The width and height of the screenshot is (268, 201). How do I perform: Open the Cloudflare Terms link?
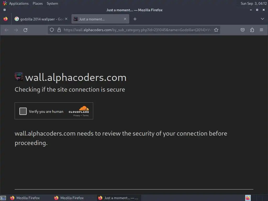click(86, 115)
